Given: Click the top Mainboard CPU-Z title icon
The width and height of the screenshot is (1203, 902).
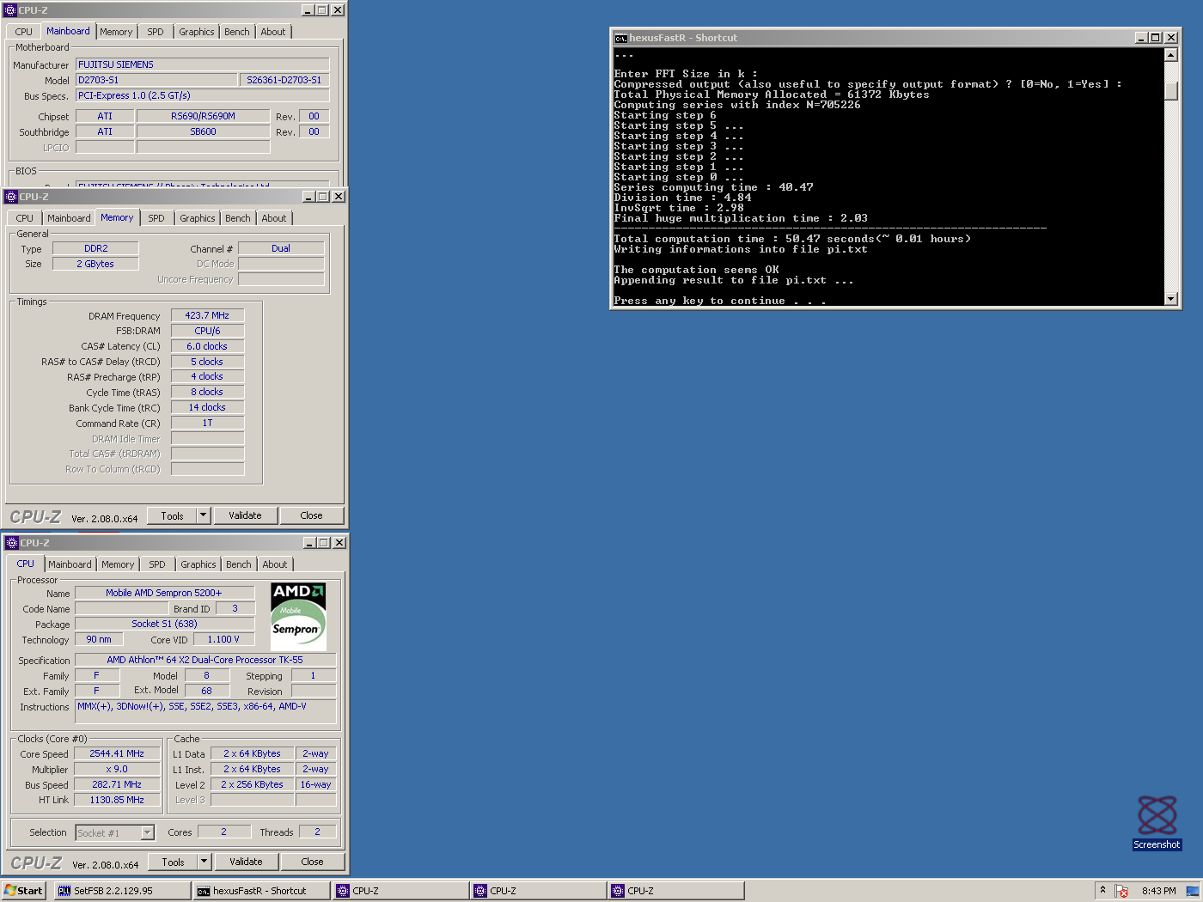Looking at the screenshot, I should [10, 10].
